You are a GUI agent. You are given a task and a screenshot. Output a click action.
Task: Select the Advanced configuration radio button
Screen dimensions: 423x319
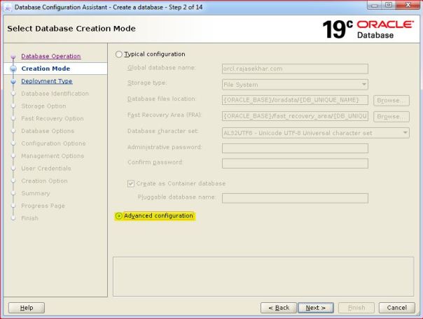coord(118,216)
